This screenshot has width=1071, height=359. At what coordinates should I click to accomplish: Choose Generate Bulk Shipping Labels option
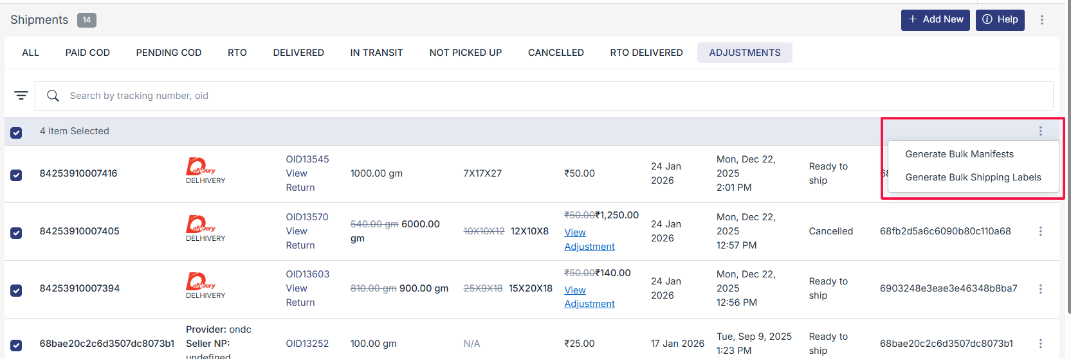coord(973,177)
